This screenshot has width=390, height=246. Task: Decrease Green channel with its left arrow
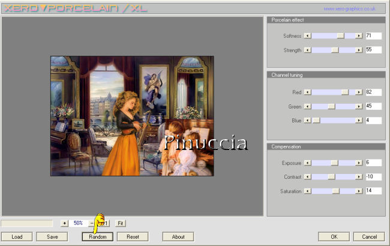click(x=307, y=106)
